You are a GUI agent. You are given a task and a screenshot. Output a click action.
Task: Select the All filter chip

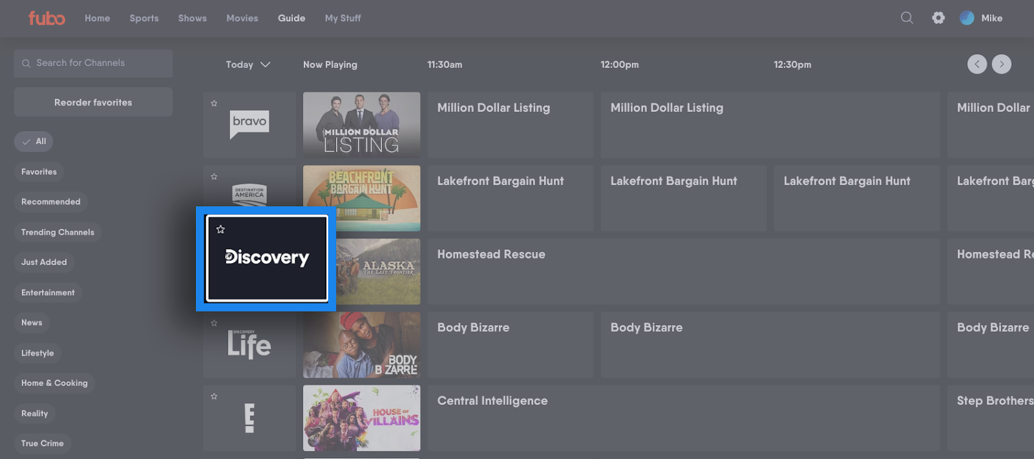coord(34,142)
